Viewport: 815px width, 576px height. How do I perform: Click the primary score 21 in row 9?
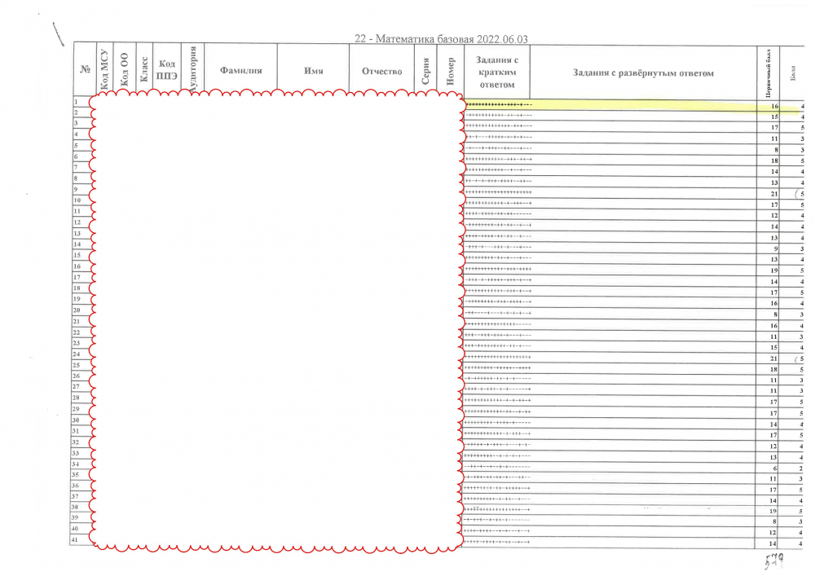pyautogui.click(x=774, y=194)
